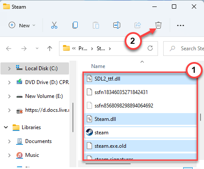Click the steam.exe.old blank file icon
204x169 pixels.
[x=89, y=146]
